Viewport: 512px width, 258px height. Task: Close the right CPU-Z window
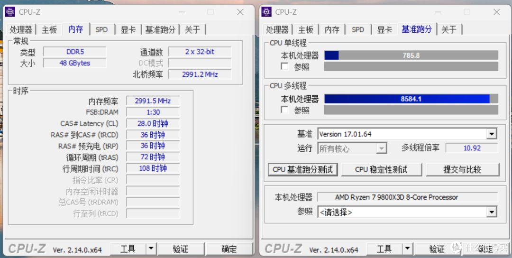click(x=496, y=12)
